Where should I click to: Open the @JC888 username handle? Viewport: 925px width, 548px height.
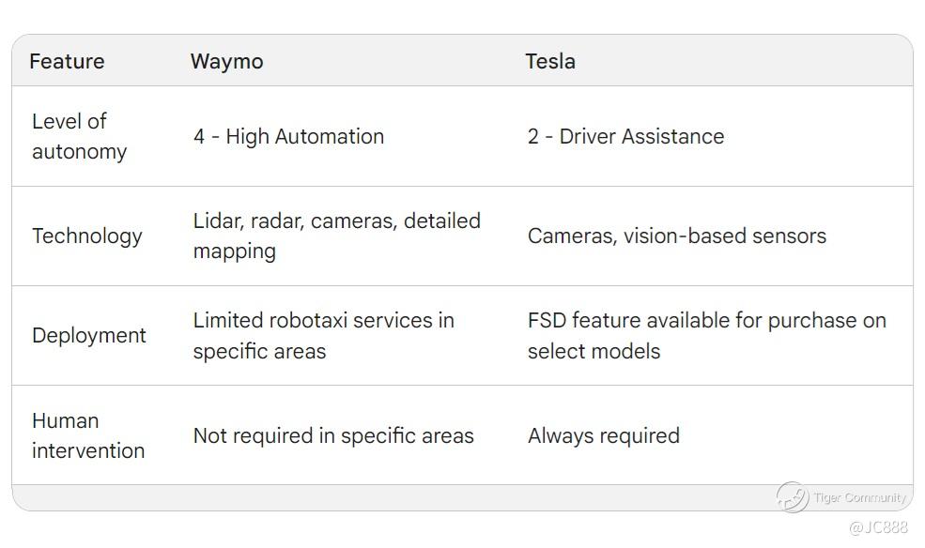pyautogui.click(x=878, y=527)
